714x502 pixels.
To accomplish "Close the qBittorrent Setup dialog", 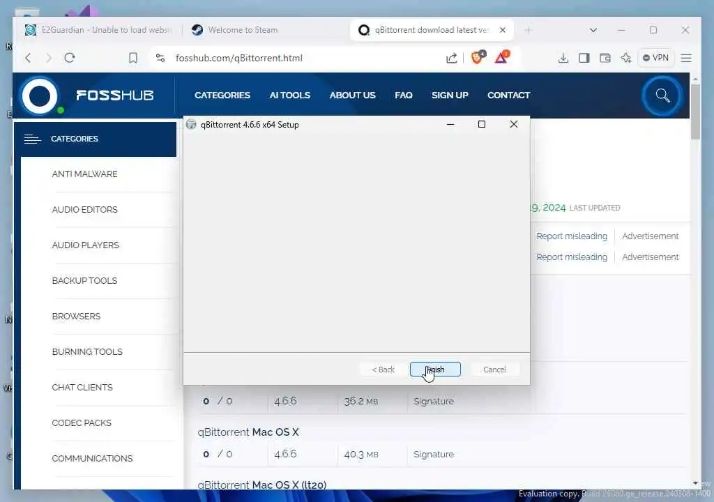I will 514,124.
